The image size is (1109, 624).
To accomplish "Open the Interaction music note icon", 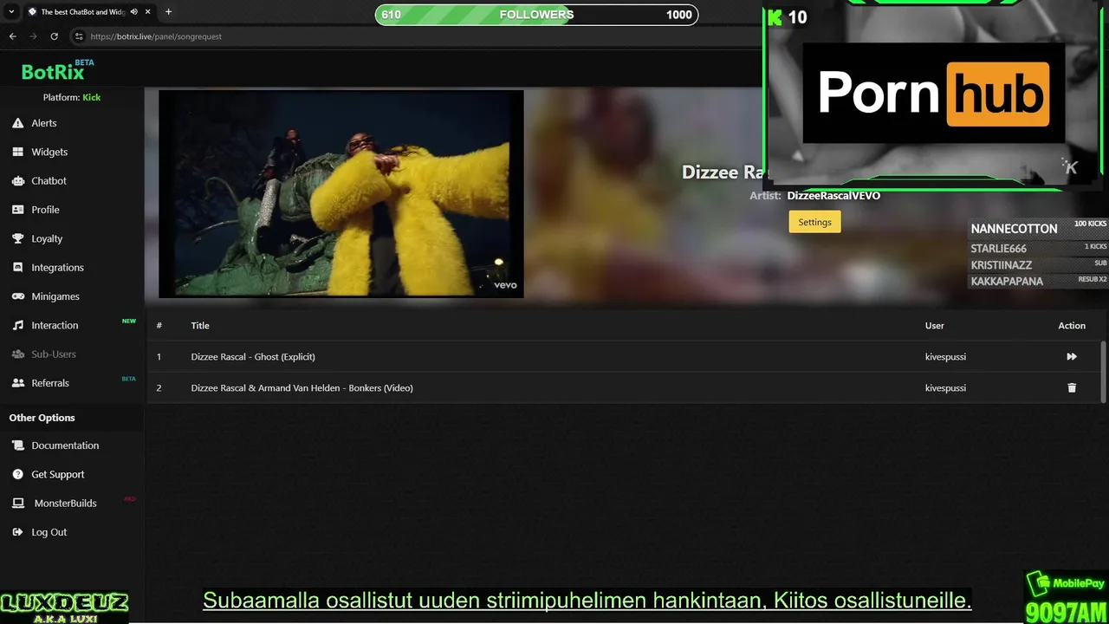I will [17, 325].
